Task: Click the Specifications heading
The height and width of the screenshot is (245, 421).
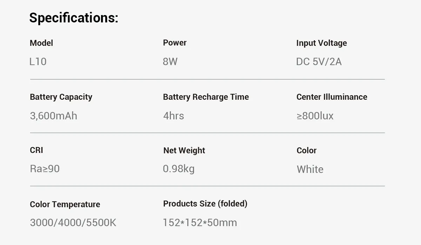Action: [x=74, y=17]
